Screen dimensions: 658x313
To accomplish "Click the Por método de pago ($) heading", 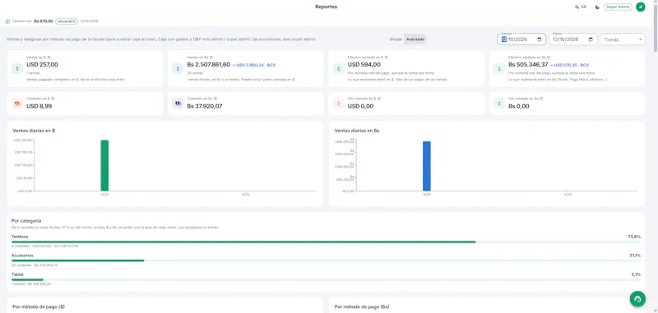I will pyautogui.click(x=39, y=306).
